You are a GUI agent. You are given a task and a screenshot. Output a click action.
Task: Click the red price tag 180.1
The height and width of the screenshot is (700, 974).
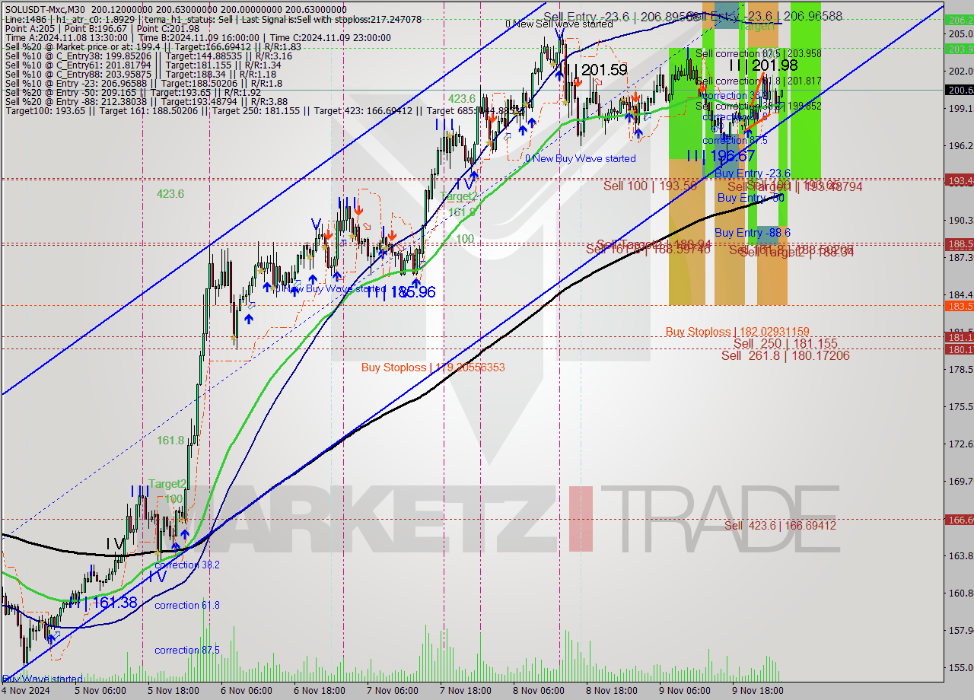click(959, 349)
